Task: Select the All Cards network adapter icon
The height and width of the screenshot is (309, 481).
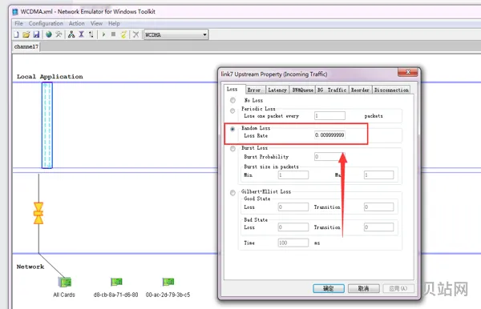Action: tap(64, 282)
